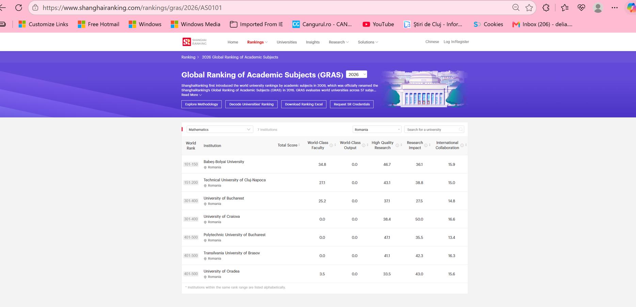Click the university building illustration

[424, 88]
